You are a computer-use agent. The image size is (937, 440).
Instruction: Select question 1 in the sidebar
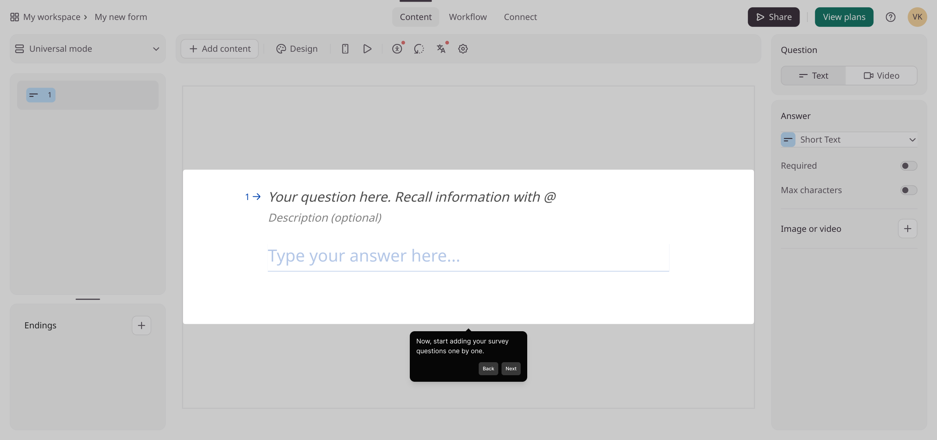(x=88, y=95)
